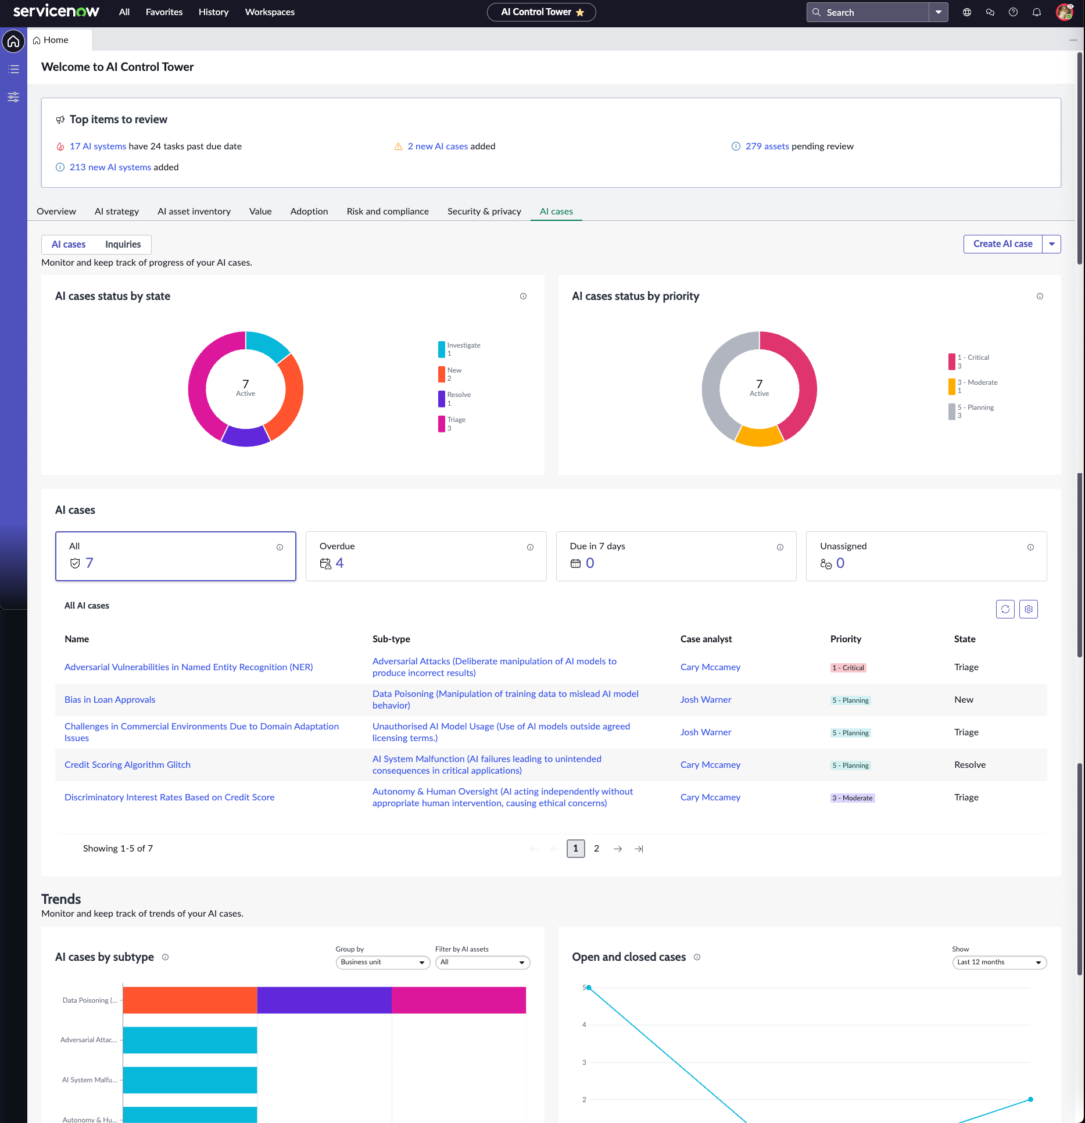Open Josh Warner analyst for Bias in Loan Approvals
The height and width of the screenshot is (1123, 1085).
click(x=706, y=700)
